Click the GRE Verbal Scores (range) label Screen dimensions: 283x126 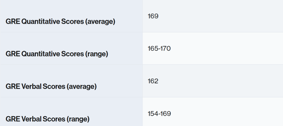(x=47, y=119)
